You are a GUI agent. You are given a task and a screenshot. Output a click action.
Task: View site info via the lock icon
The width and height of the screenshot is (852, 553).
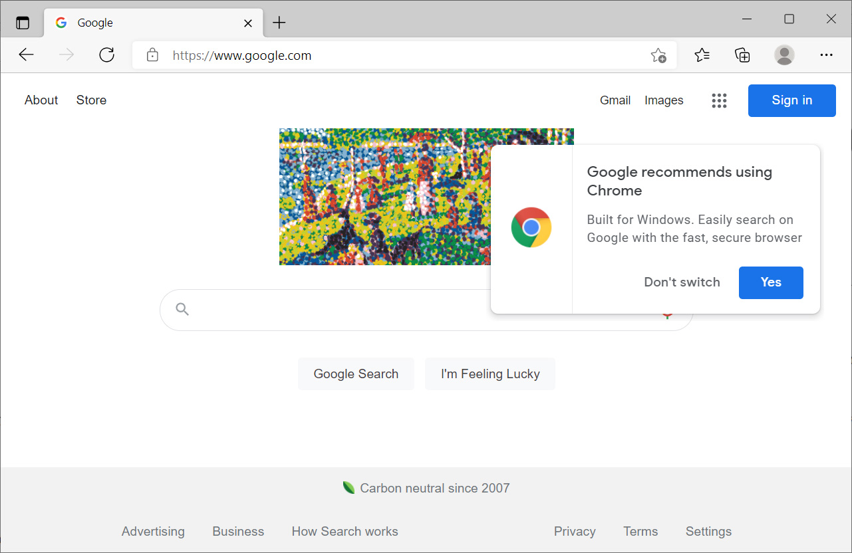(152, 55)
